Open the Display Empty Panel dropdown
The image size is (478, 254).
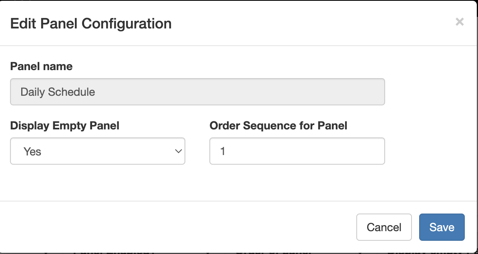point(97,151)
